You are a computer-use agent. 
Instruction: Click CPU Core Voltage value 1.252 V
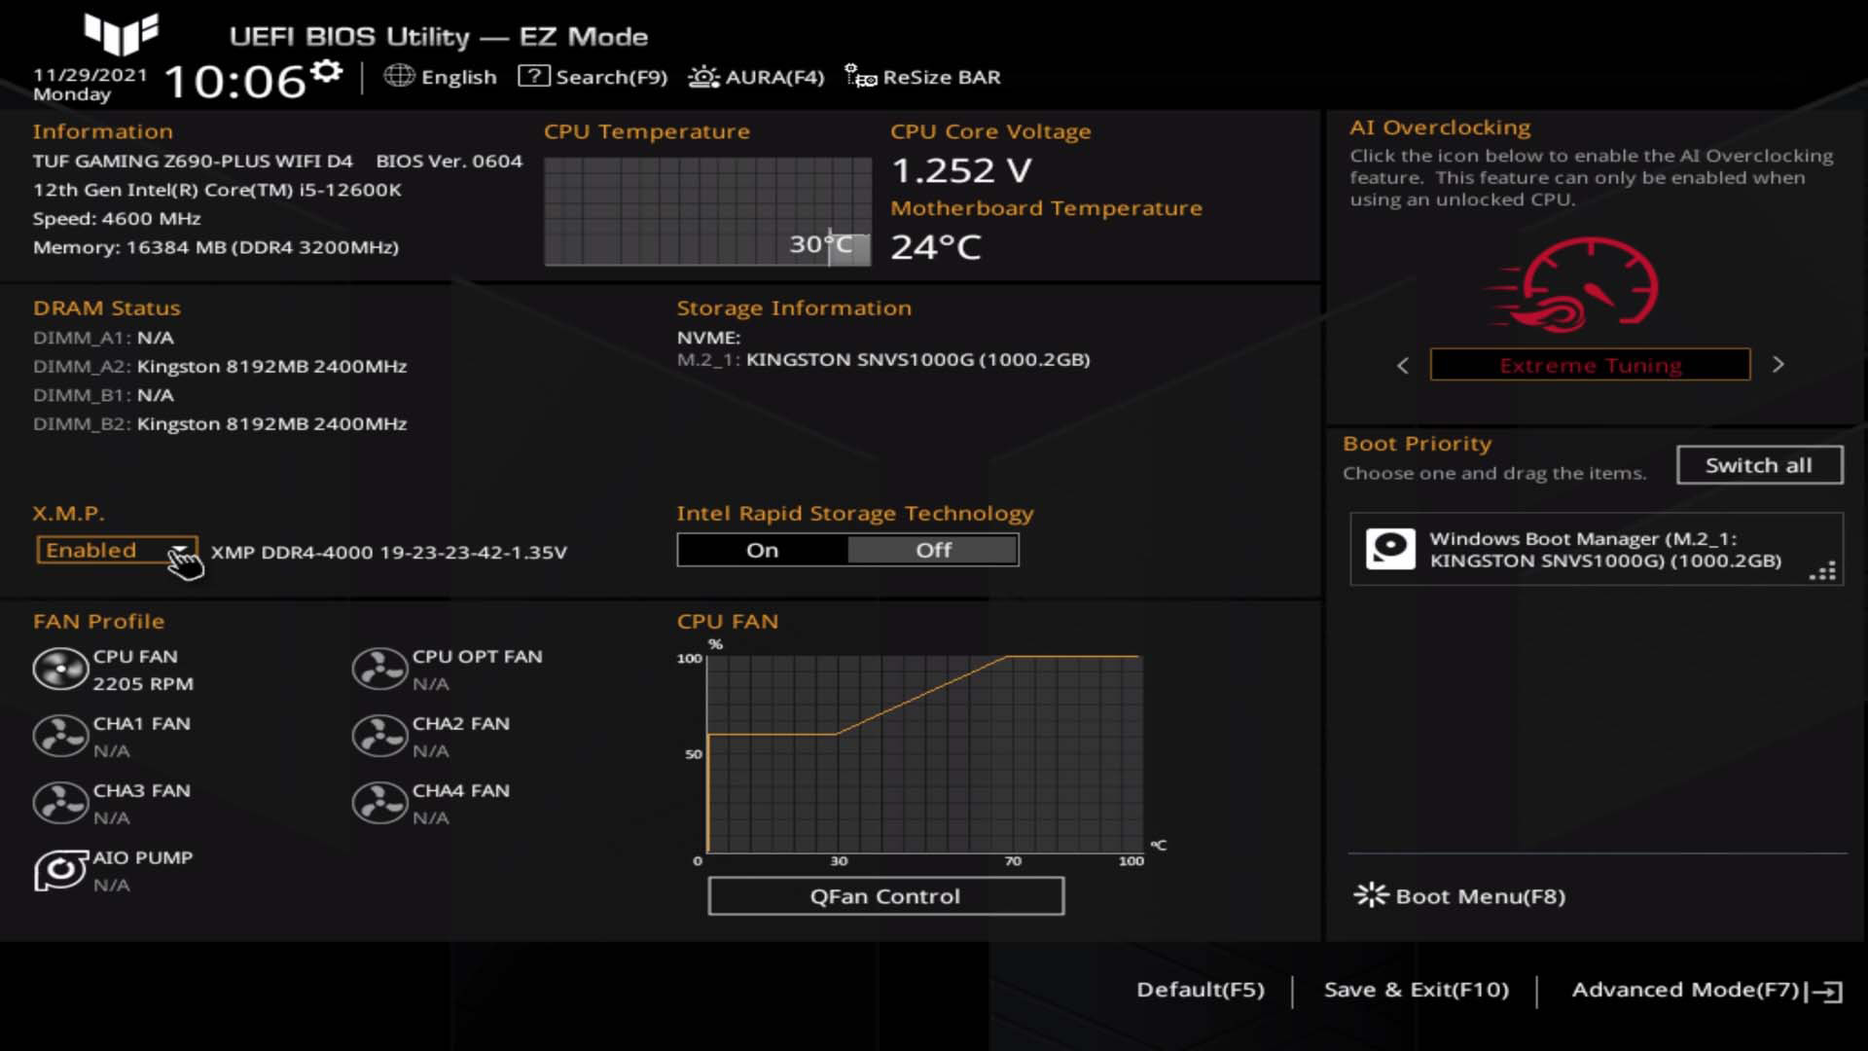[961, 170]
